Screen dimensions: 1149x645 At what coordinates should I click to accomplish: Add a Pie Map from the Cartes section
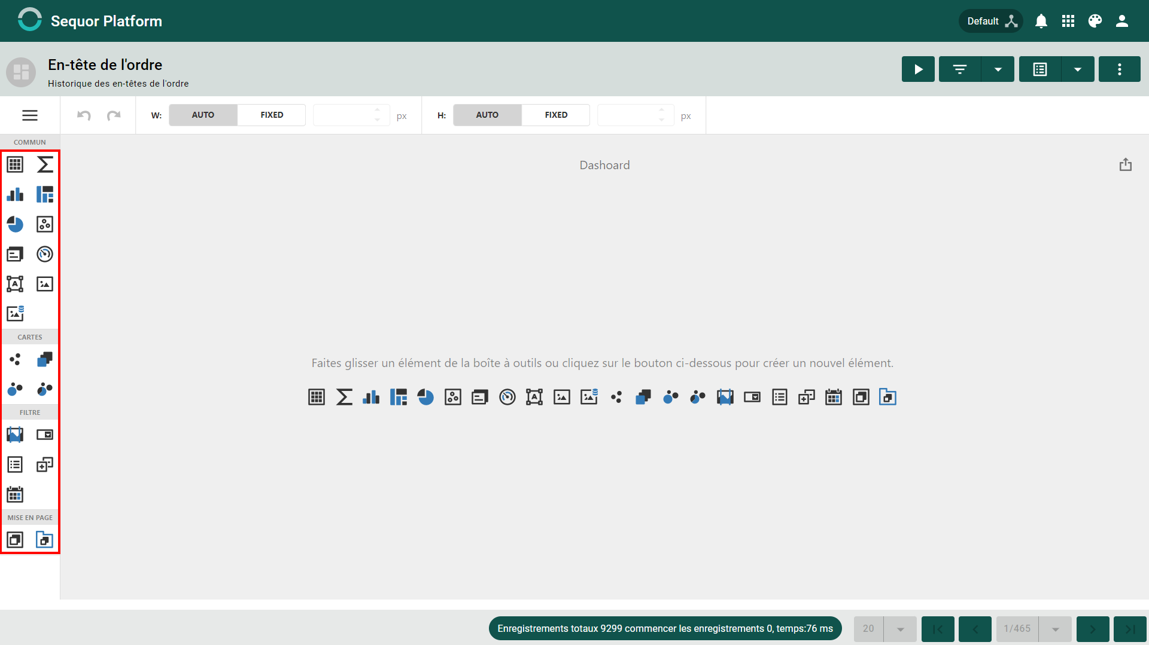coord(45,389)
